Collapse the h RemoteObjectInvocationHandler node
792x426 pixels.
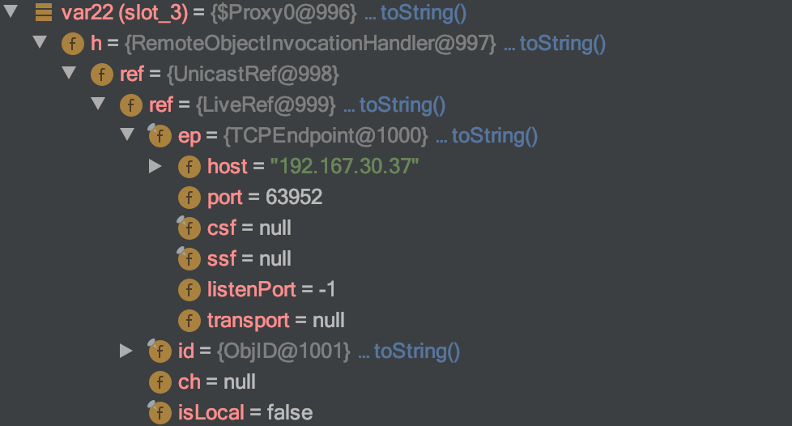(x=40, y=42)
